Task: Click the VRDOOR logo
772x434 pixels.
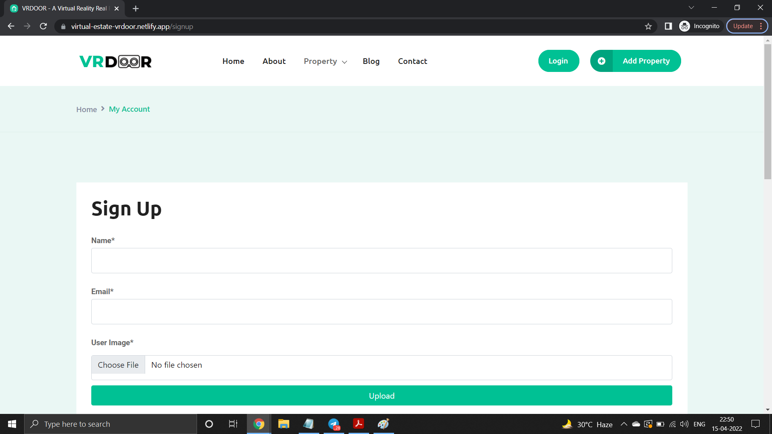Action: pos(115,61)
